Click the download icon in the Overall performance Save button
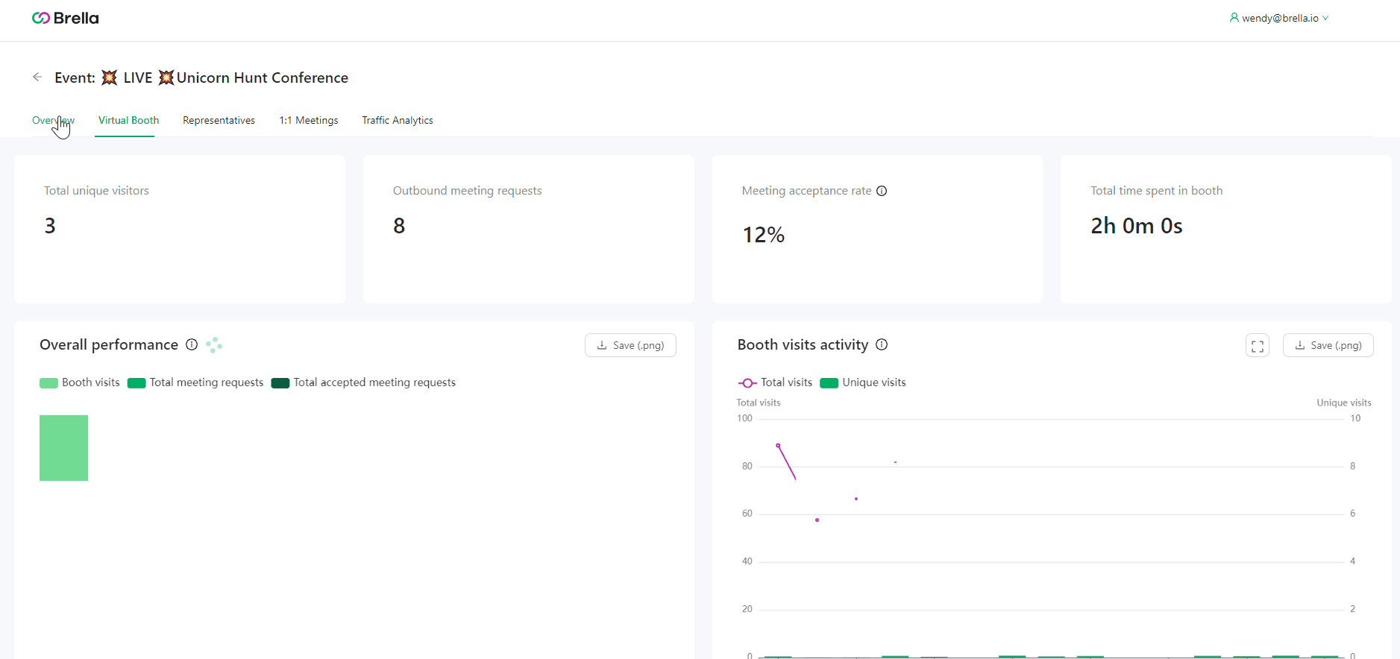Image resolution: width=1400 pixels, height=659 pixels. pos(602,345)
